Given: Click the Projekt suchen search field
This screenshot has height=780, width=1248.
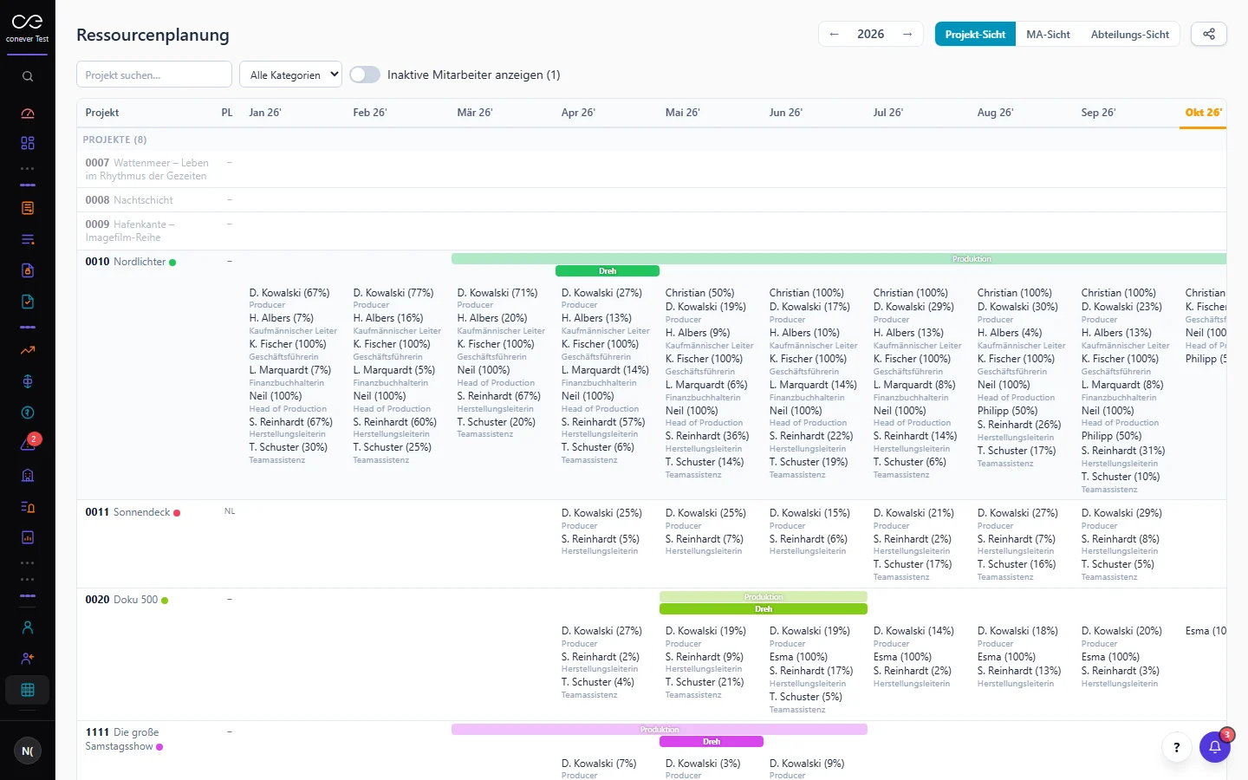Looking at the screenshot, I should pyautogui.click(x=154, y=75).
